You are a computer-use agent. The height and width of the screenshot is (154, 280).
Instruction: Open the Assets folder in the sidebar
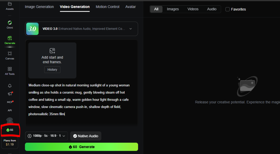(10, 6)
